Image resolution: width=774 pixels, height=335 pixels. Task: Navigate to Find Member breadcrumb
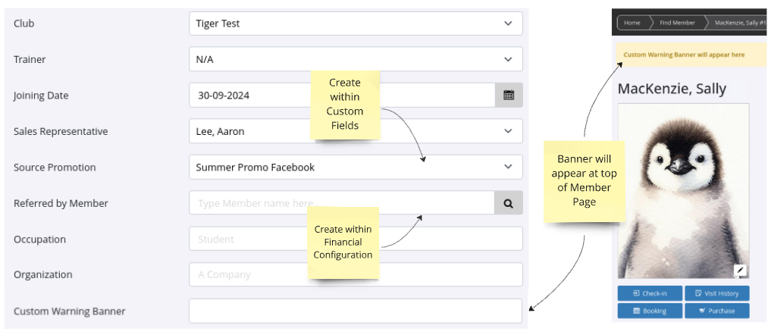pyautogui.click(x=677, y=23)
